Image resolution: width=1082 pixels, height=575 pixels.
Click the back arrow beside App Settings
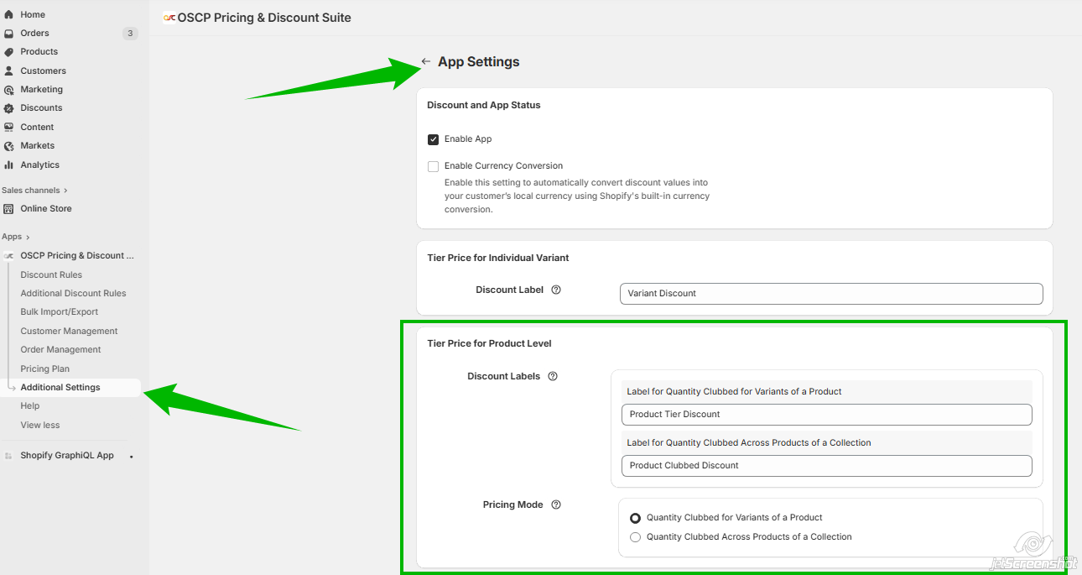(426, 62)
